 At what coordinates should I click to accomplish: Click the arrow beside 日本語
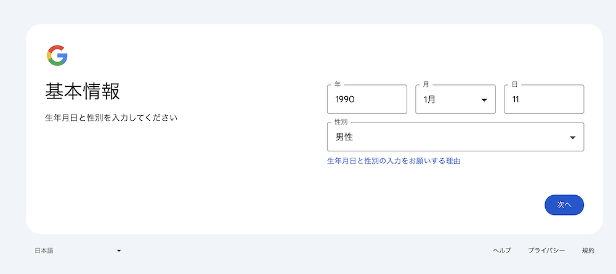pyautogui.click(x=119, y=251)
